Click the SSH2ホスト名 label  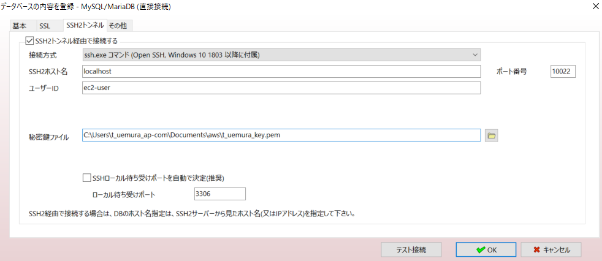[48, 72]
